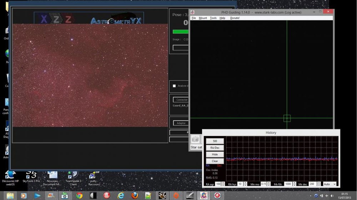Switch to PHD Guiding taskbar button
This screenshot has width=357, height=200.
(203, 195)
